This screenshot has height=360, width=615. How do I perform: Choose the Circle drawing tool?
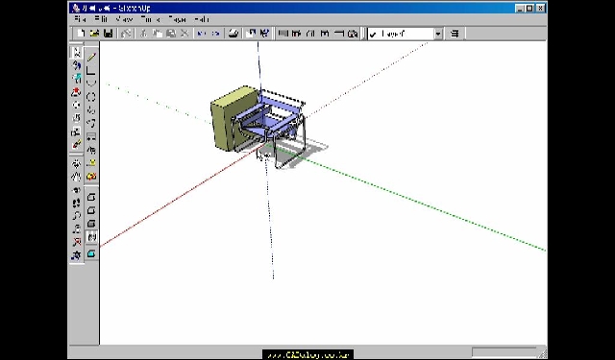pos(91,97)
